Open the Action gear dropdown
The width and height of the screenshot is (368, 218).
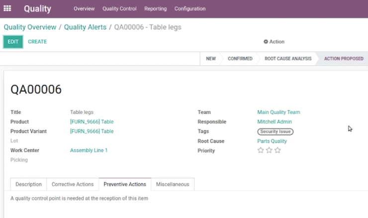click(274, 42)
